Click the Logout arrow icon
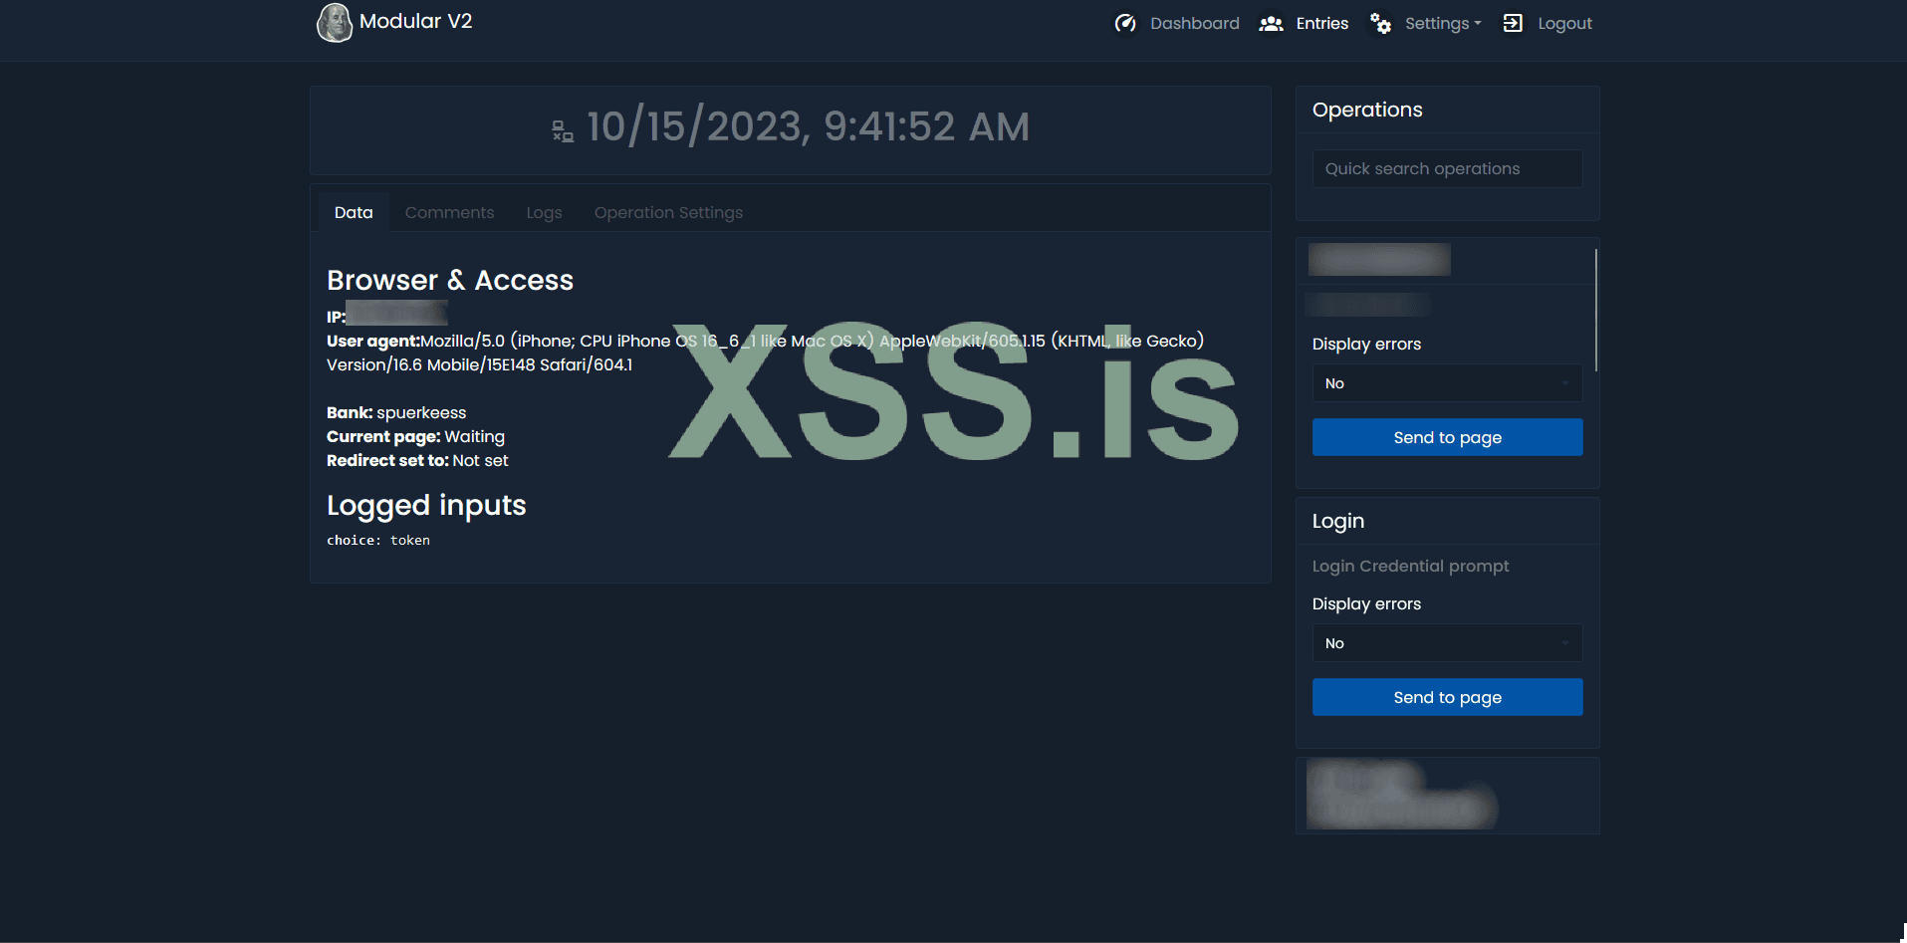The height and width of the screenshot is (943, 1907). (x=1513, y=23)
